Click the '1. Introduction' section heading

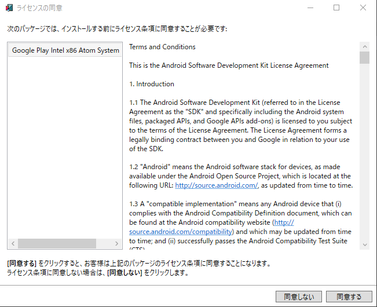pyautogui.click(x=152, y=84)
